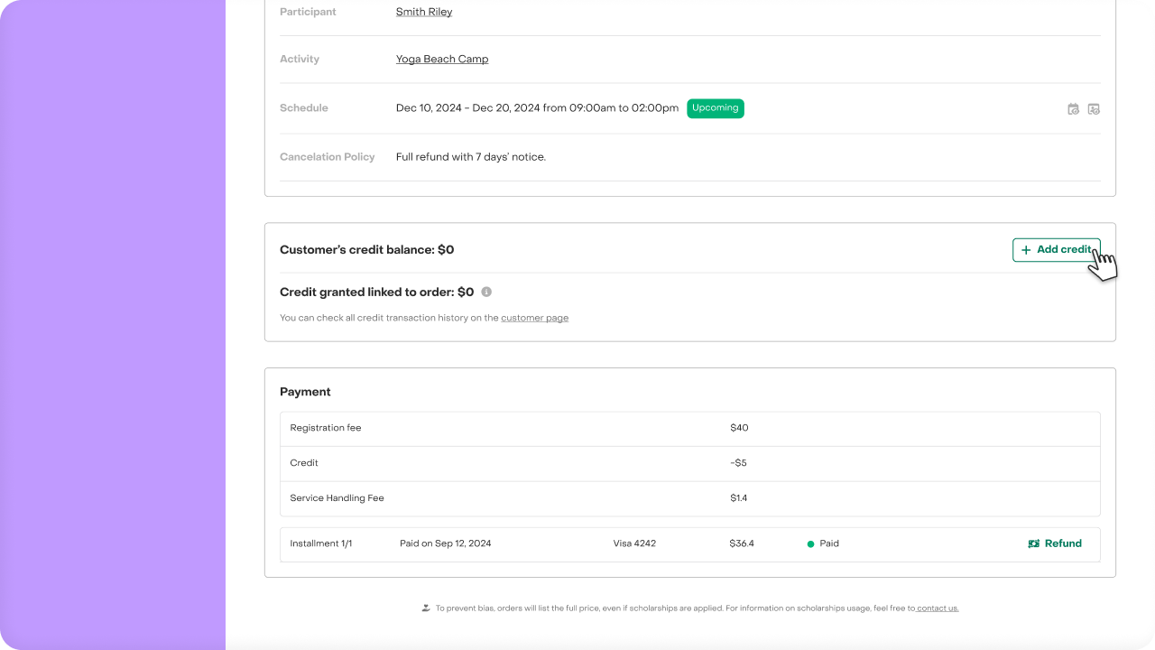Click the Participant field label
Screen dimensions: 1155x650
(x=308, y=12)
